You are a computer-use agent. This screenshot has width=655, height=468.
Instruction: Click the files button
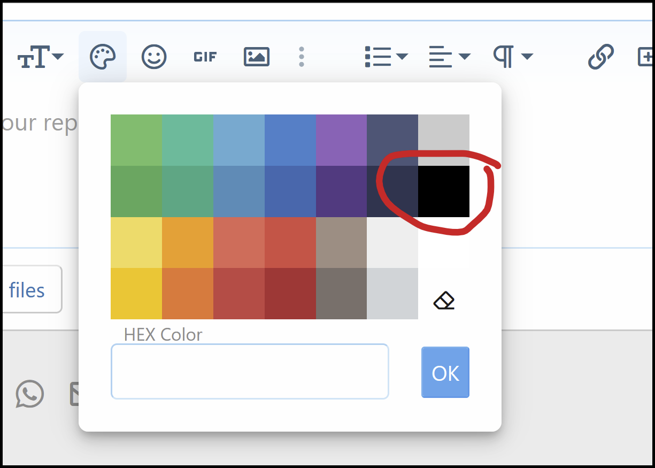(x=31, y=290)
